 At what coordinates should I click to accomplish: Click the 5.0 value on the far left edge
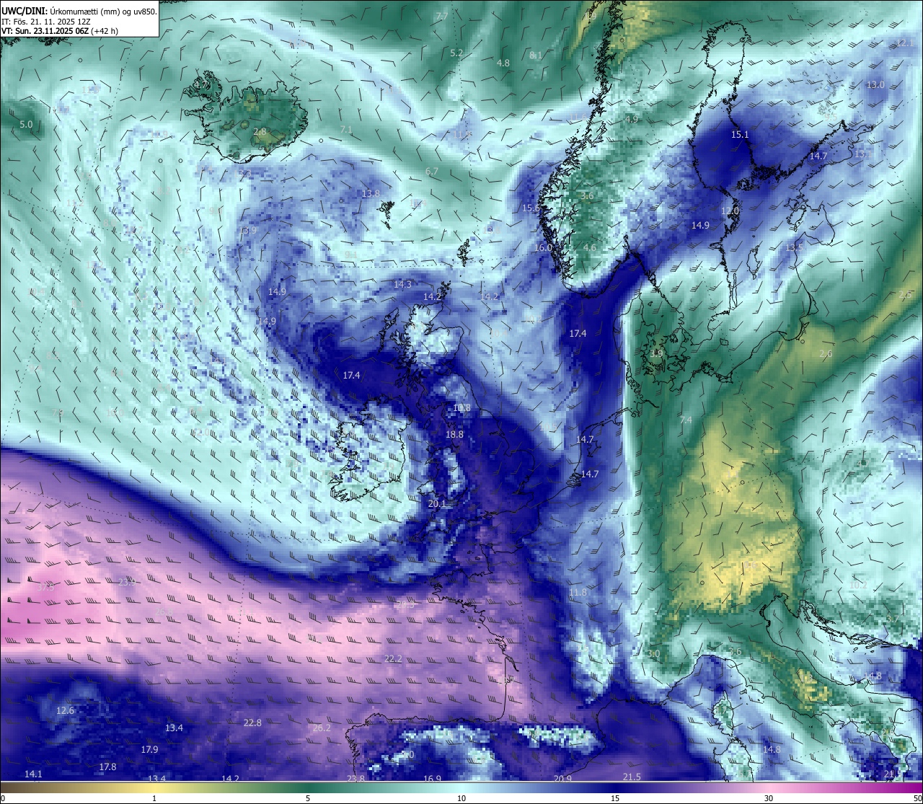point(26,125)
